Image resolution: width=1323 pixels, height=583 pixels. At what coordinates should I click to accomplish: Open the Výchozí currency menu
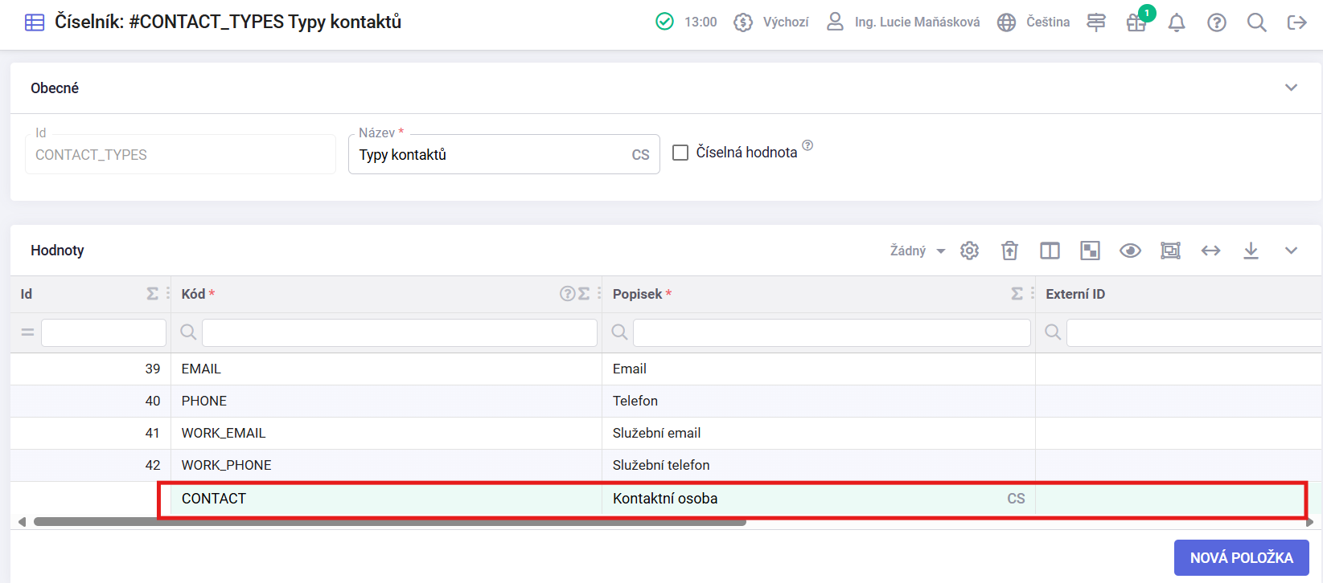click(771, 22)
